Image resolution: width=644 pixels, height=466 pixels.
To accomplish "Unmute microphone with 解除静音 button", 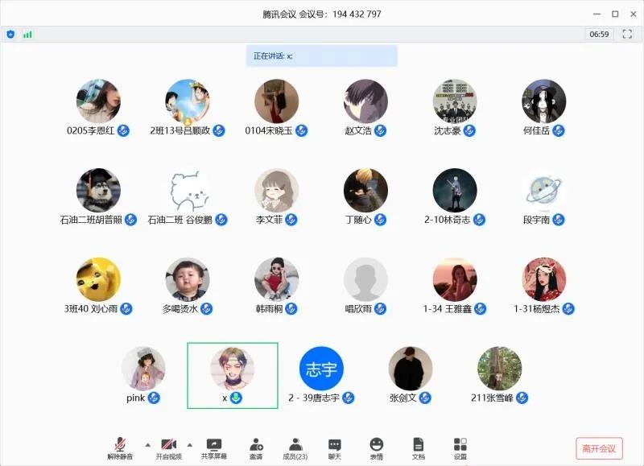I will click(120, 445).
